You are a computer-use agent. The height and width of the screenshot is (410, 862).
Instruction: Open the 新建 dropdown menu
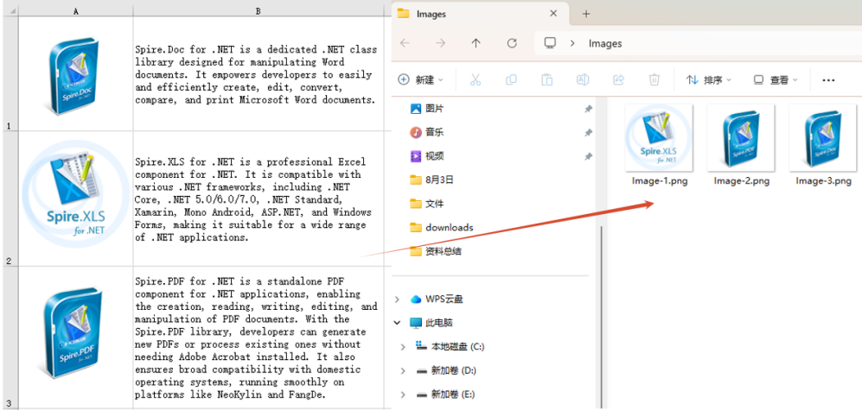(x=420, y=80)
